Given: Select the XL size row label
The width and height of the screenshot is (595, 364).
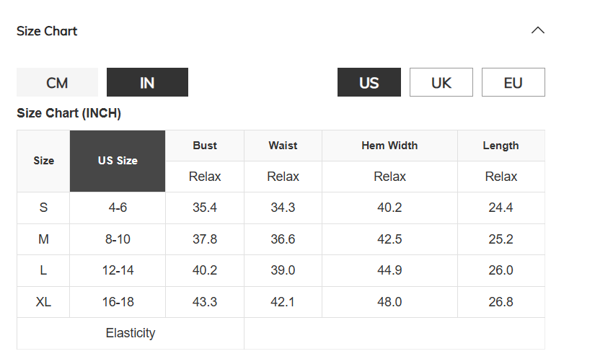Looking at the screenshot, I should [x=43, y=302].
